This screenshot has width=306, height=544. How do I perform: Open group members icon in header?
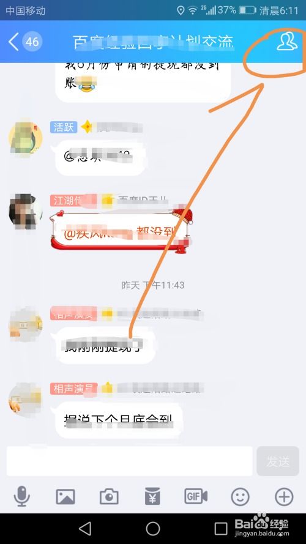click(287, 42)
